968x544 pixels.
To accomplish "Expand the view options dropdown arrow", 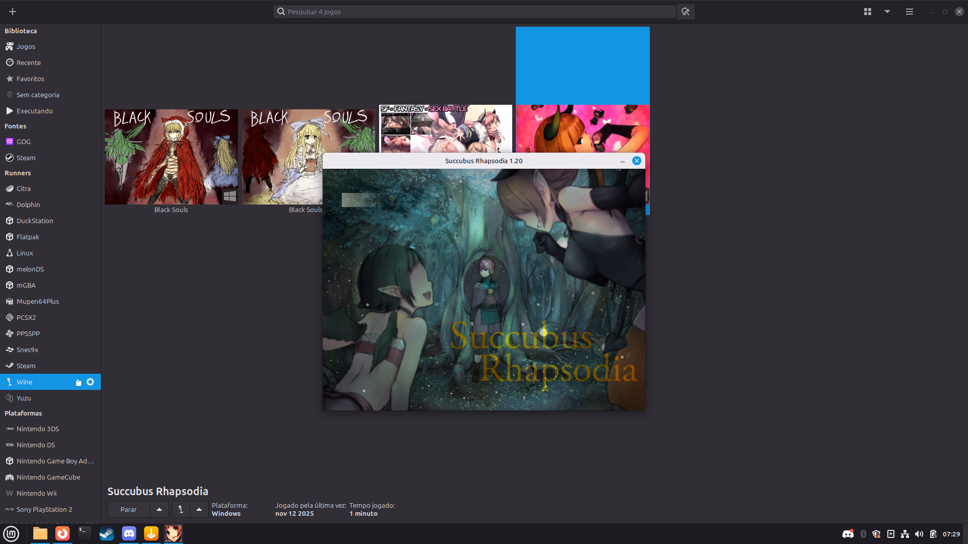I will [x=887, y=12].
